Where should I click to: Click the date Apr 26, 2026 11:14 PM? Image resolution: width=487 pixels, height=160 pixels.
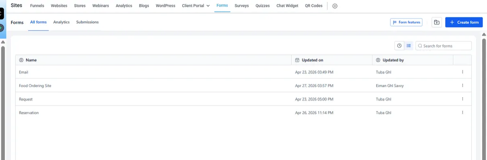point(314,113)
